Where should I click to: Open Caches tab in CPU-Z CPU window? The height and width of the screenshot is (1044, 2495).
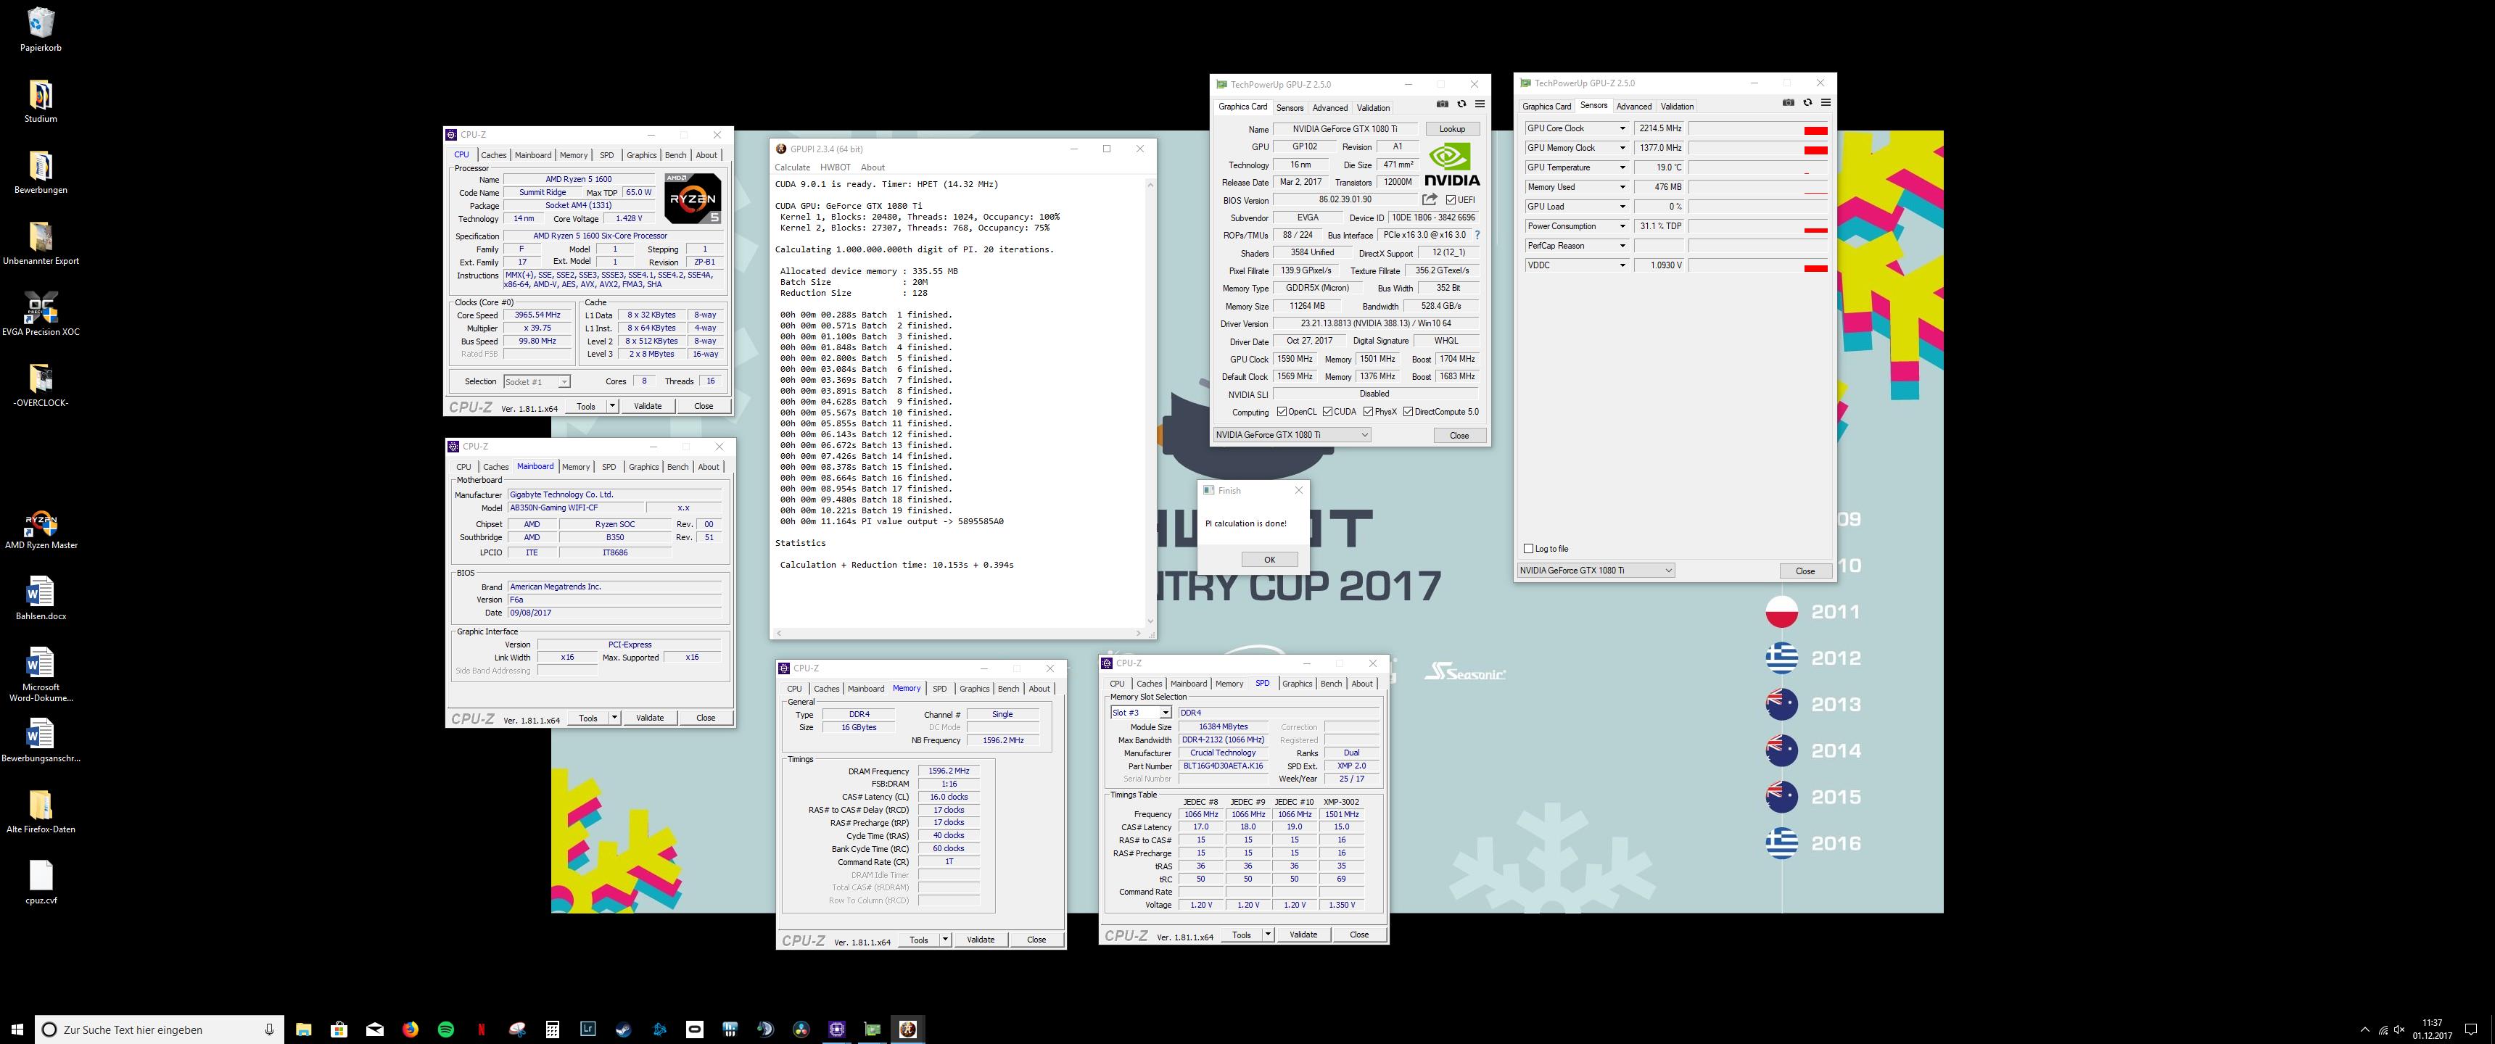493,155
